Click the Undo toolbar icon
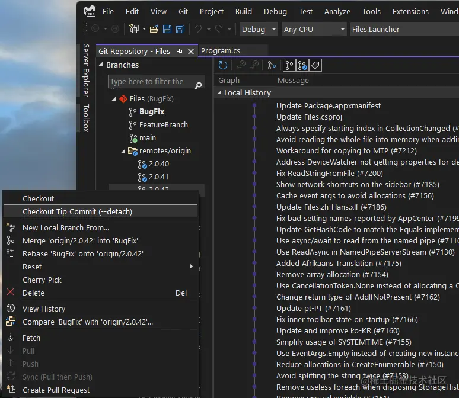459x398 pixels. pyautogui.click(x=198, y=29)
